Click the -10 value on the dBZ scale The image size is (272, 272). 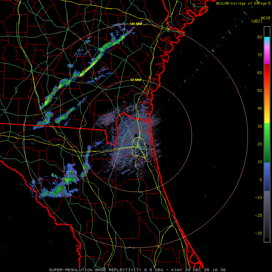[x=258, y=197]
